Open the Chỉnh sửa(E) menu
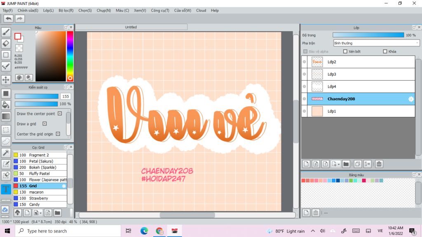The width and height of the screenshot is (422, 237). [28, 10]
